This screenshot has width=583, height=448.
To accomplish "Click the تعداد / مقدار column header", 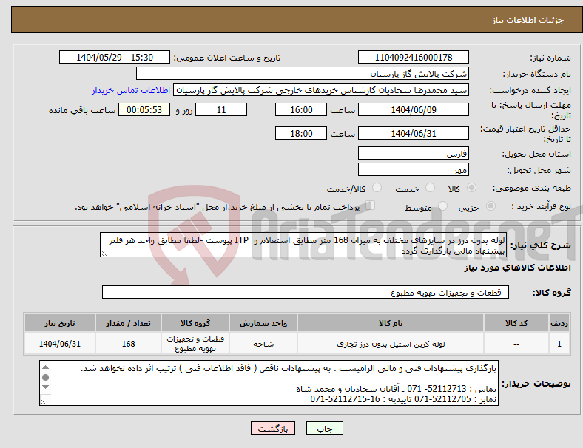I will pos(128,323).
